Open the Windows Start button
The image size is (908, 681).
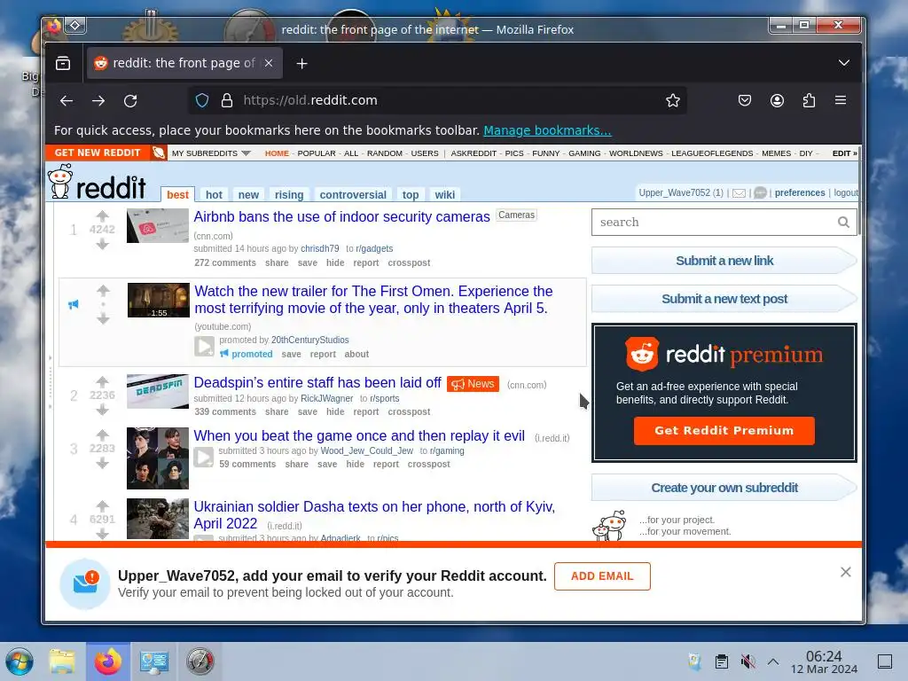coord(20,661)
